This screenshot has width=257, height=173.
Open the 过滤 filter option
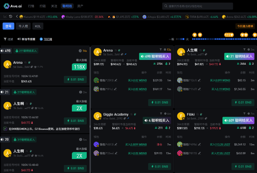click(x=8, y=39)
